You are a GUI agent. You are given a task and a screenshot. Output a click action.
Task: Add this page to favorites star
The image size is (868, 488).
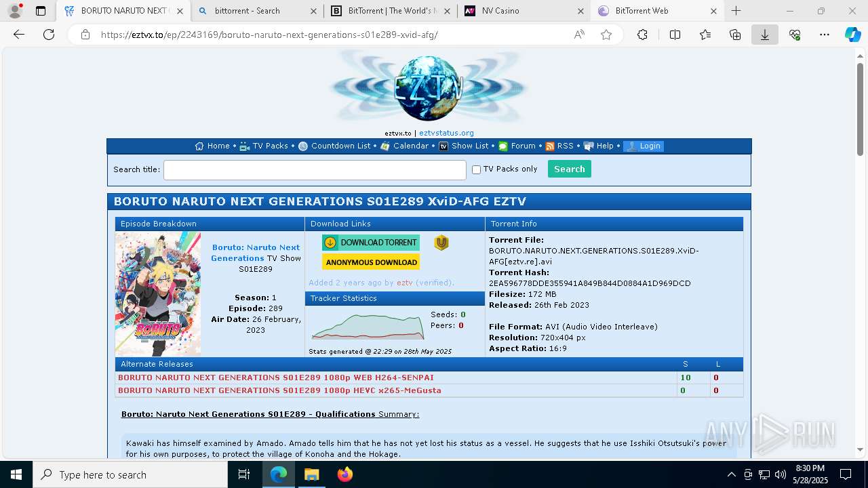[606, 35]
